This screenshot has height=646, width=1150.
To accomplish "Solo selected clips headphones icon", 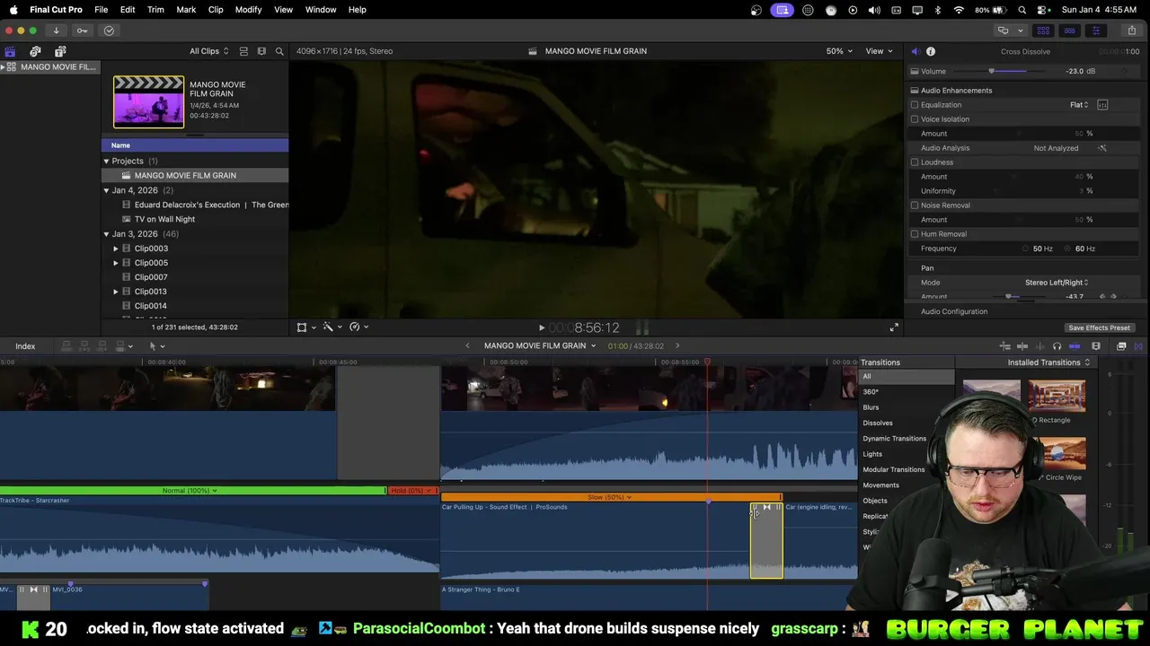I will (1057, 346).
